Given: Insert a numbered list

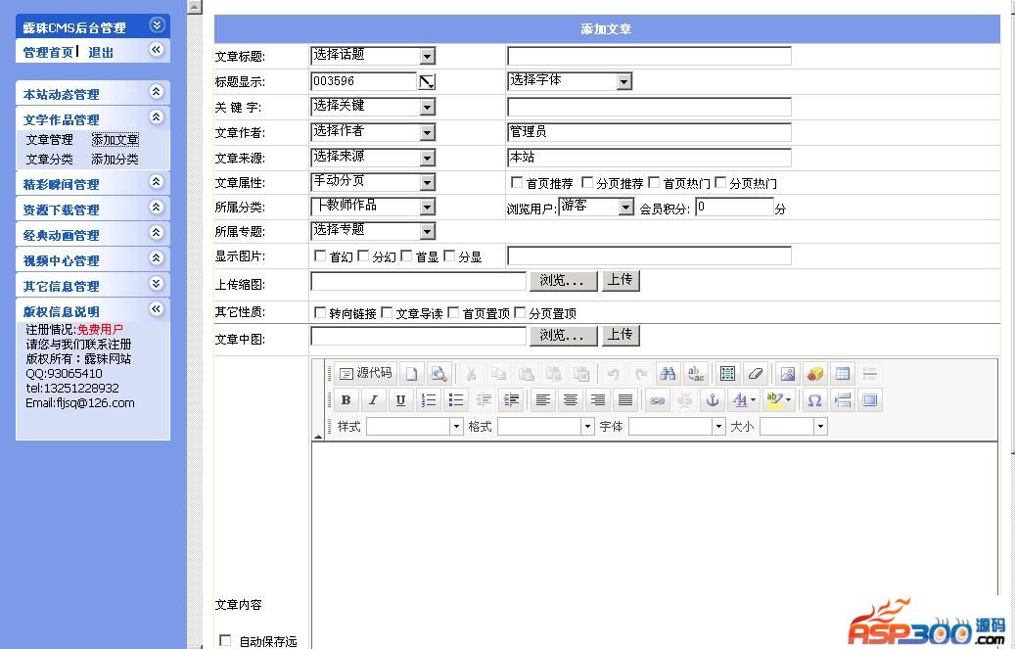Looking at the screenshot, I should [x=429, y=400].
